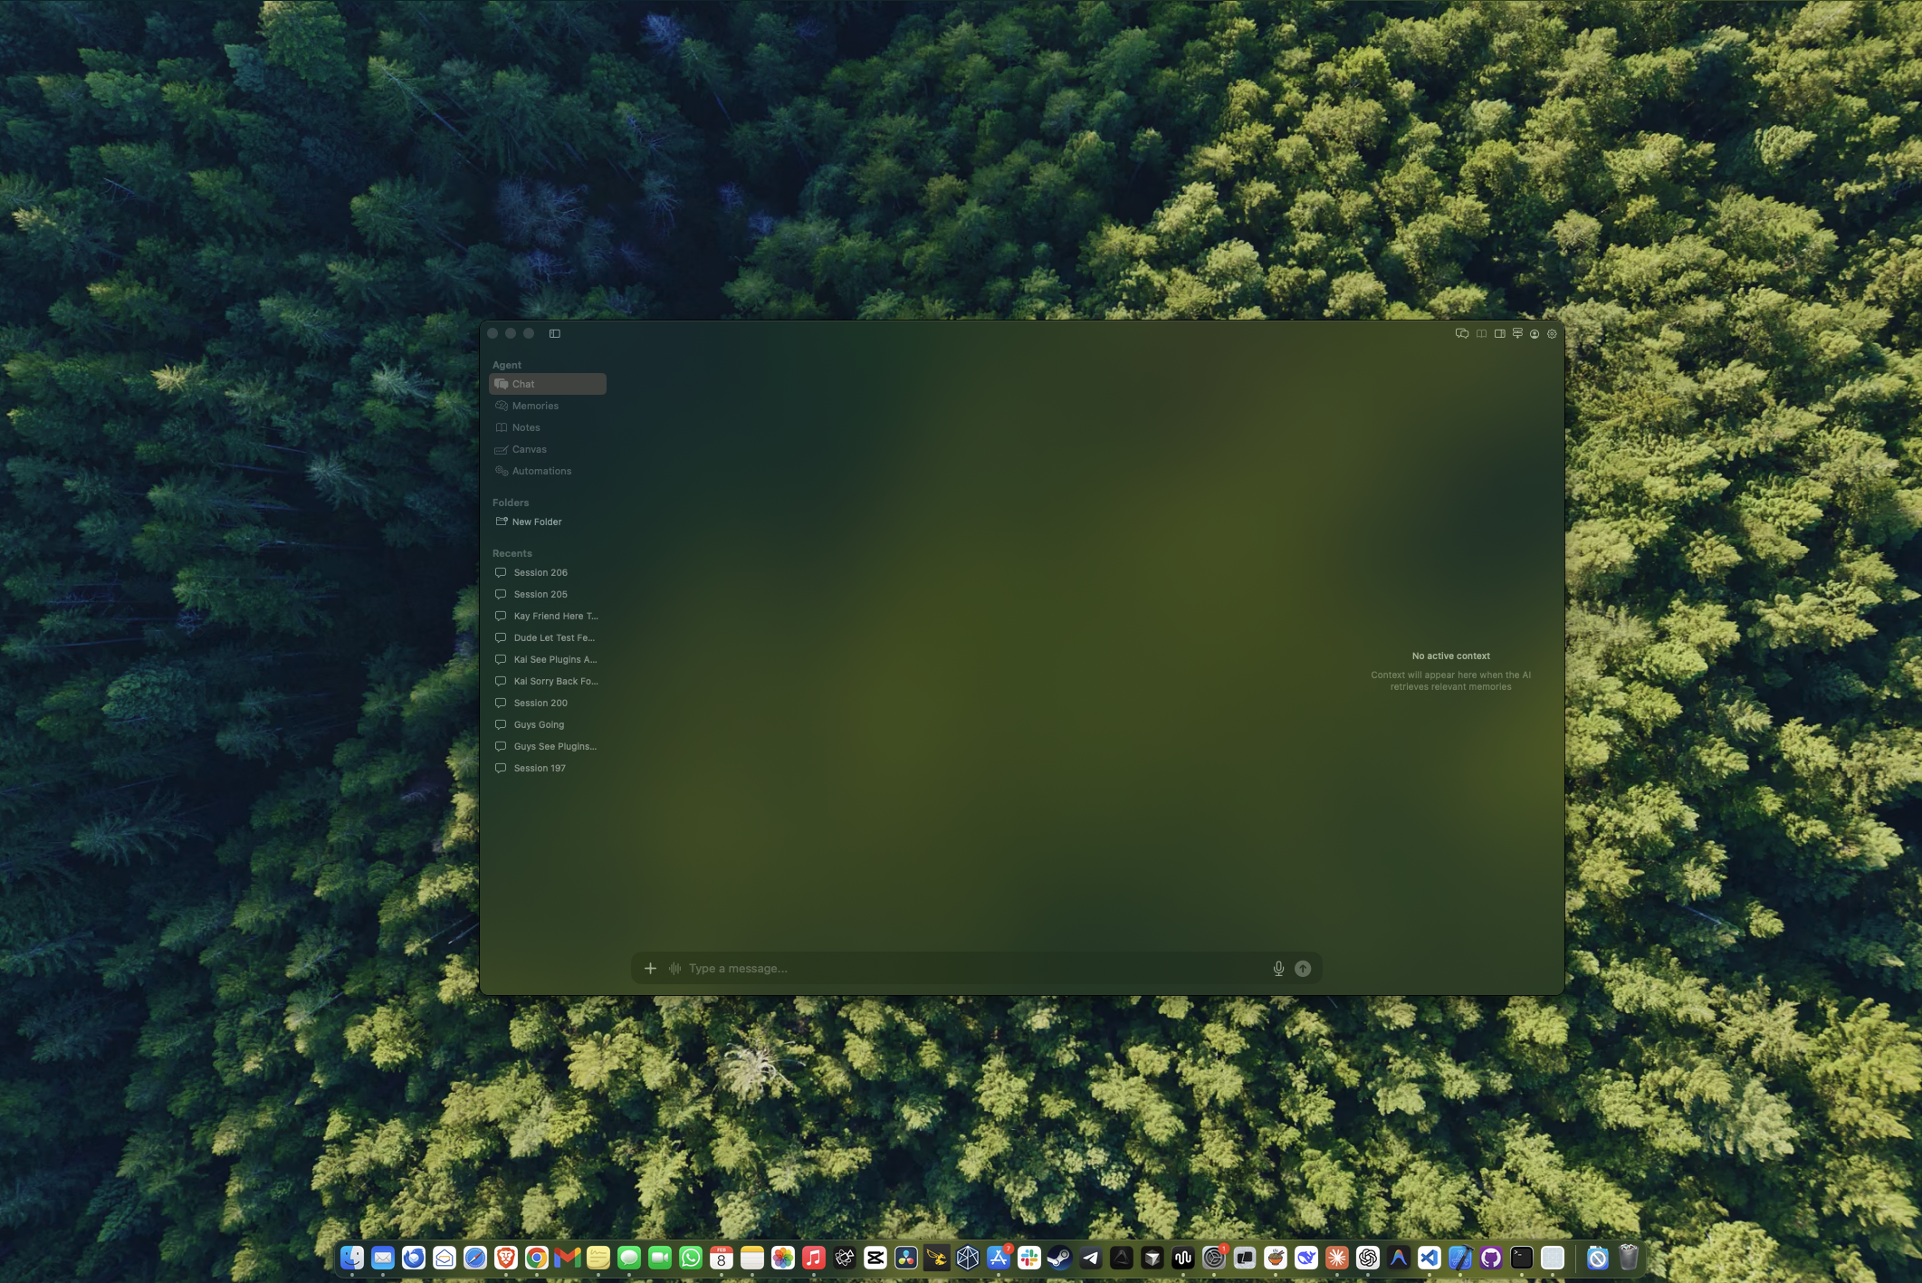Open Notes in the Agent sidebar
The height and width of the screenshot is (1283, 1922).
coord(525,427)
